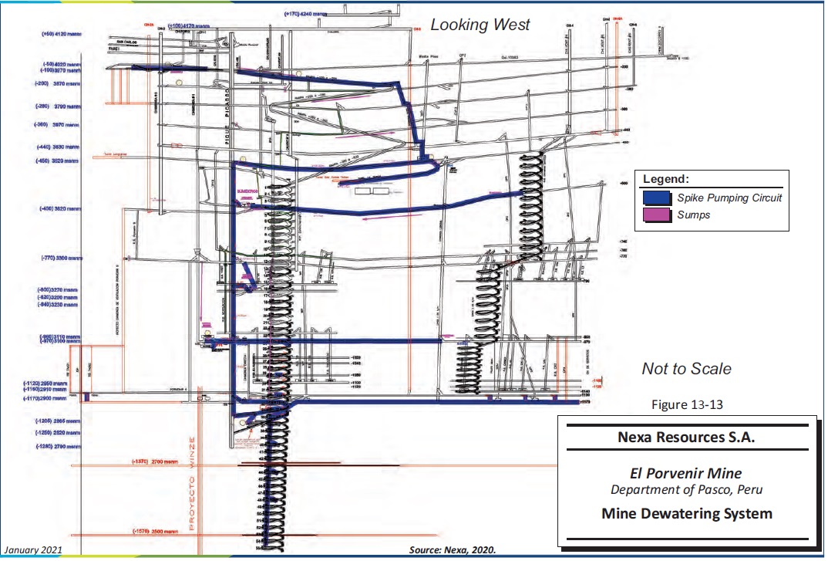Viewport: 828px width, 561px height.
Task: Click the (-770) 3300 msnm elevation label
Action: pyautogui.click(x=58, y=259)
